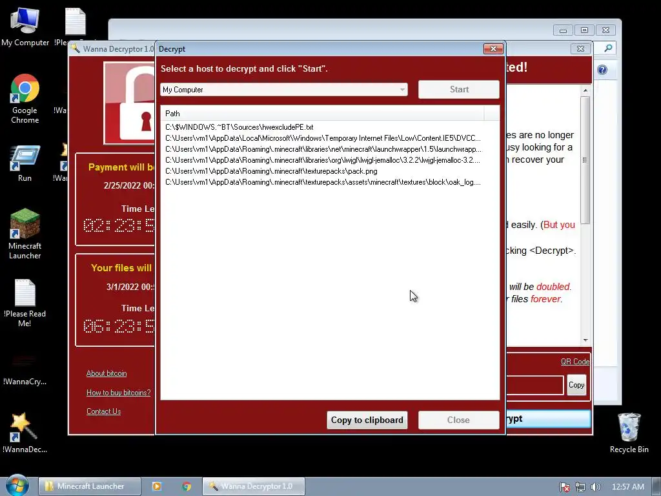This screenshot has height=496, width=661.
Task: Click the Path column header
Action: pos(323,114)
